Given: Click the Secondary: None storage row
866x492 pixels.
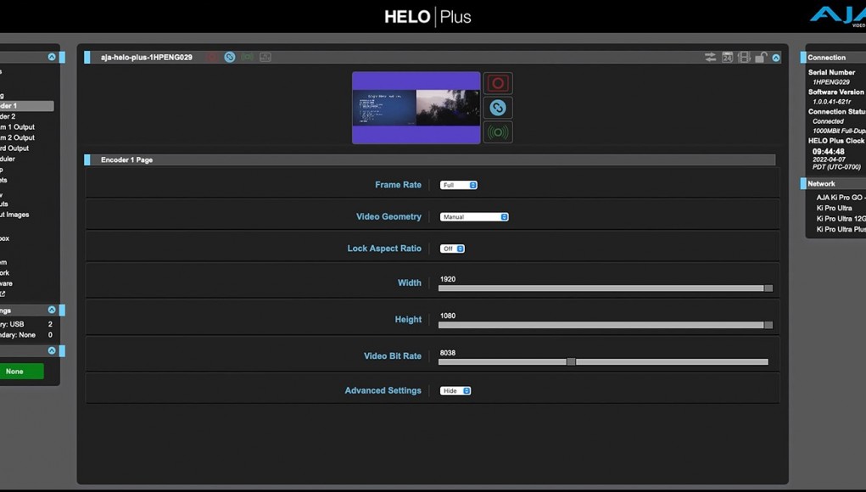Looking at the screenshot, I should pos(26,334).
